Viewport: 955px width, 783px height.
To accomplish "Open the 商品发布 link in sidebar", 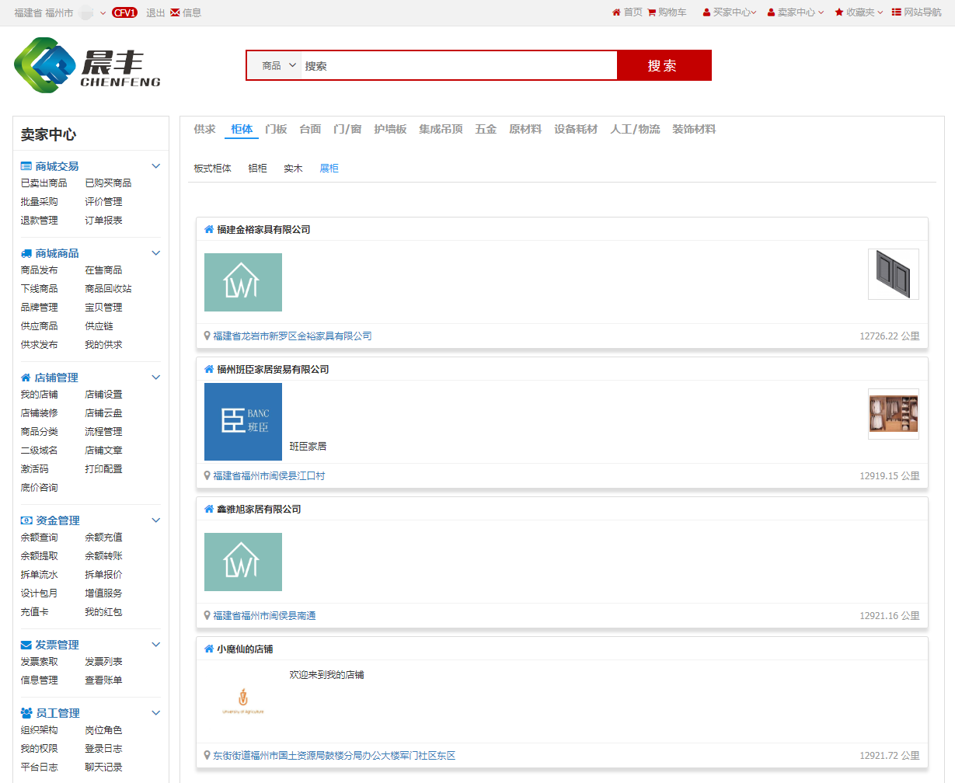I will coord(39,270).
